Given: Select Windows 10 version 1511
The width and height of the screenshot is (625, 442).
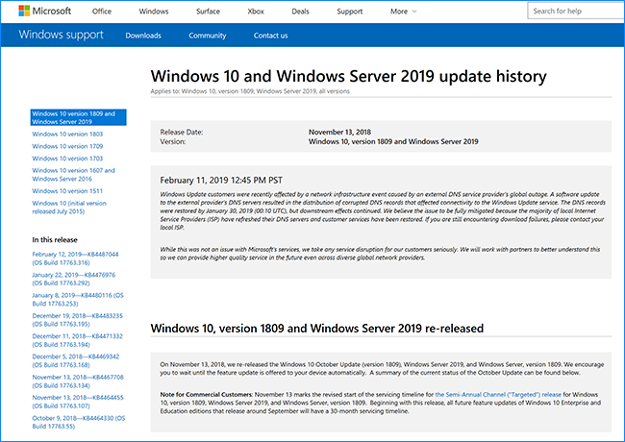Looking at the screenshot, I should point(67,191).
